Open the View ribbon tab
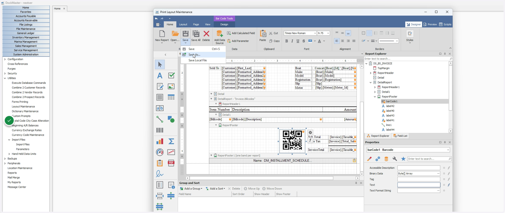505x213 pixels. click(x=207, y=24)
